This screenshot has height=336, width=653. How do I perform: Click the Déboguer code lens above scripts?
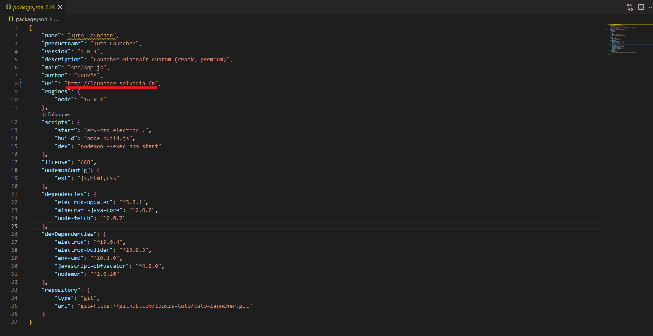(x=59, y=114)
